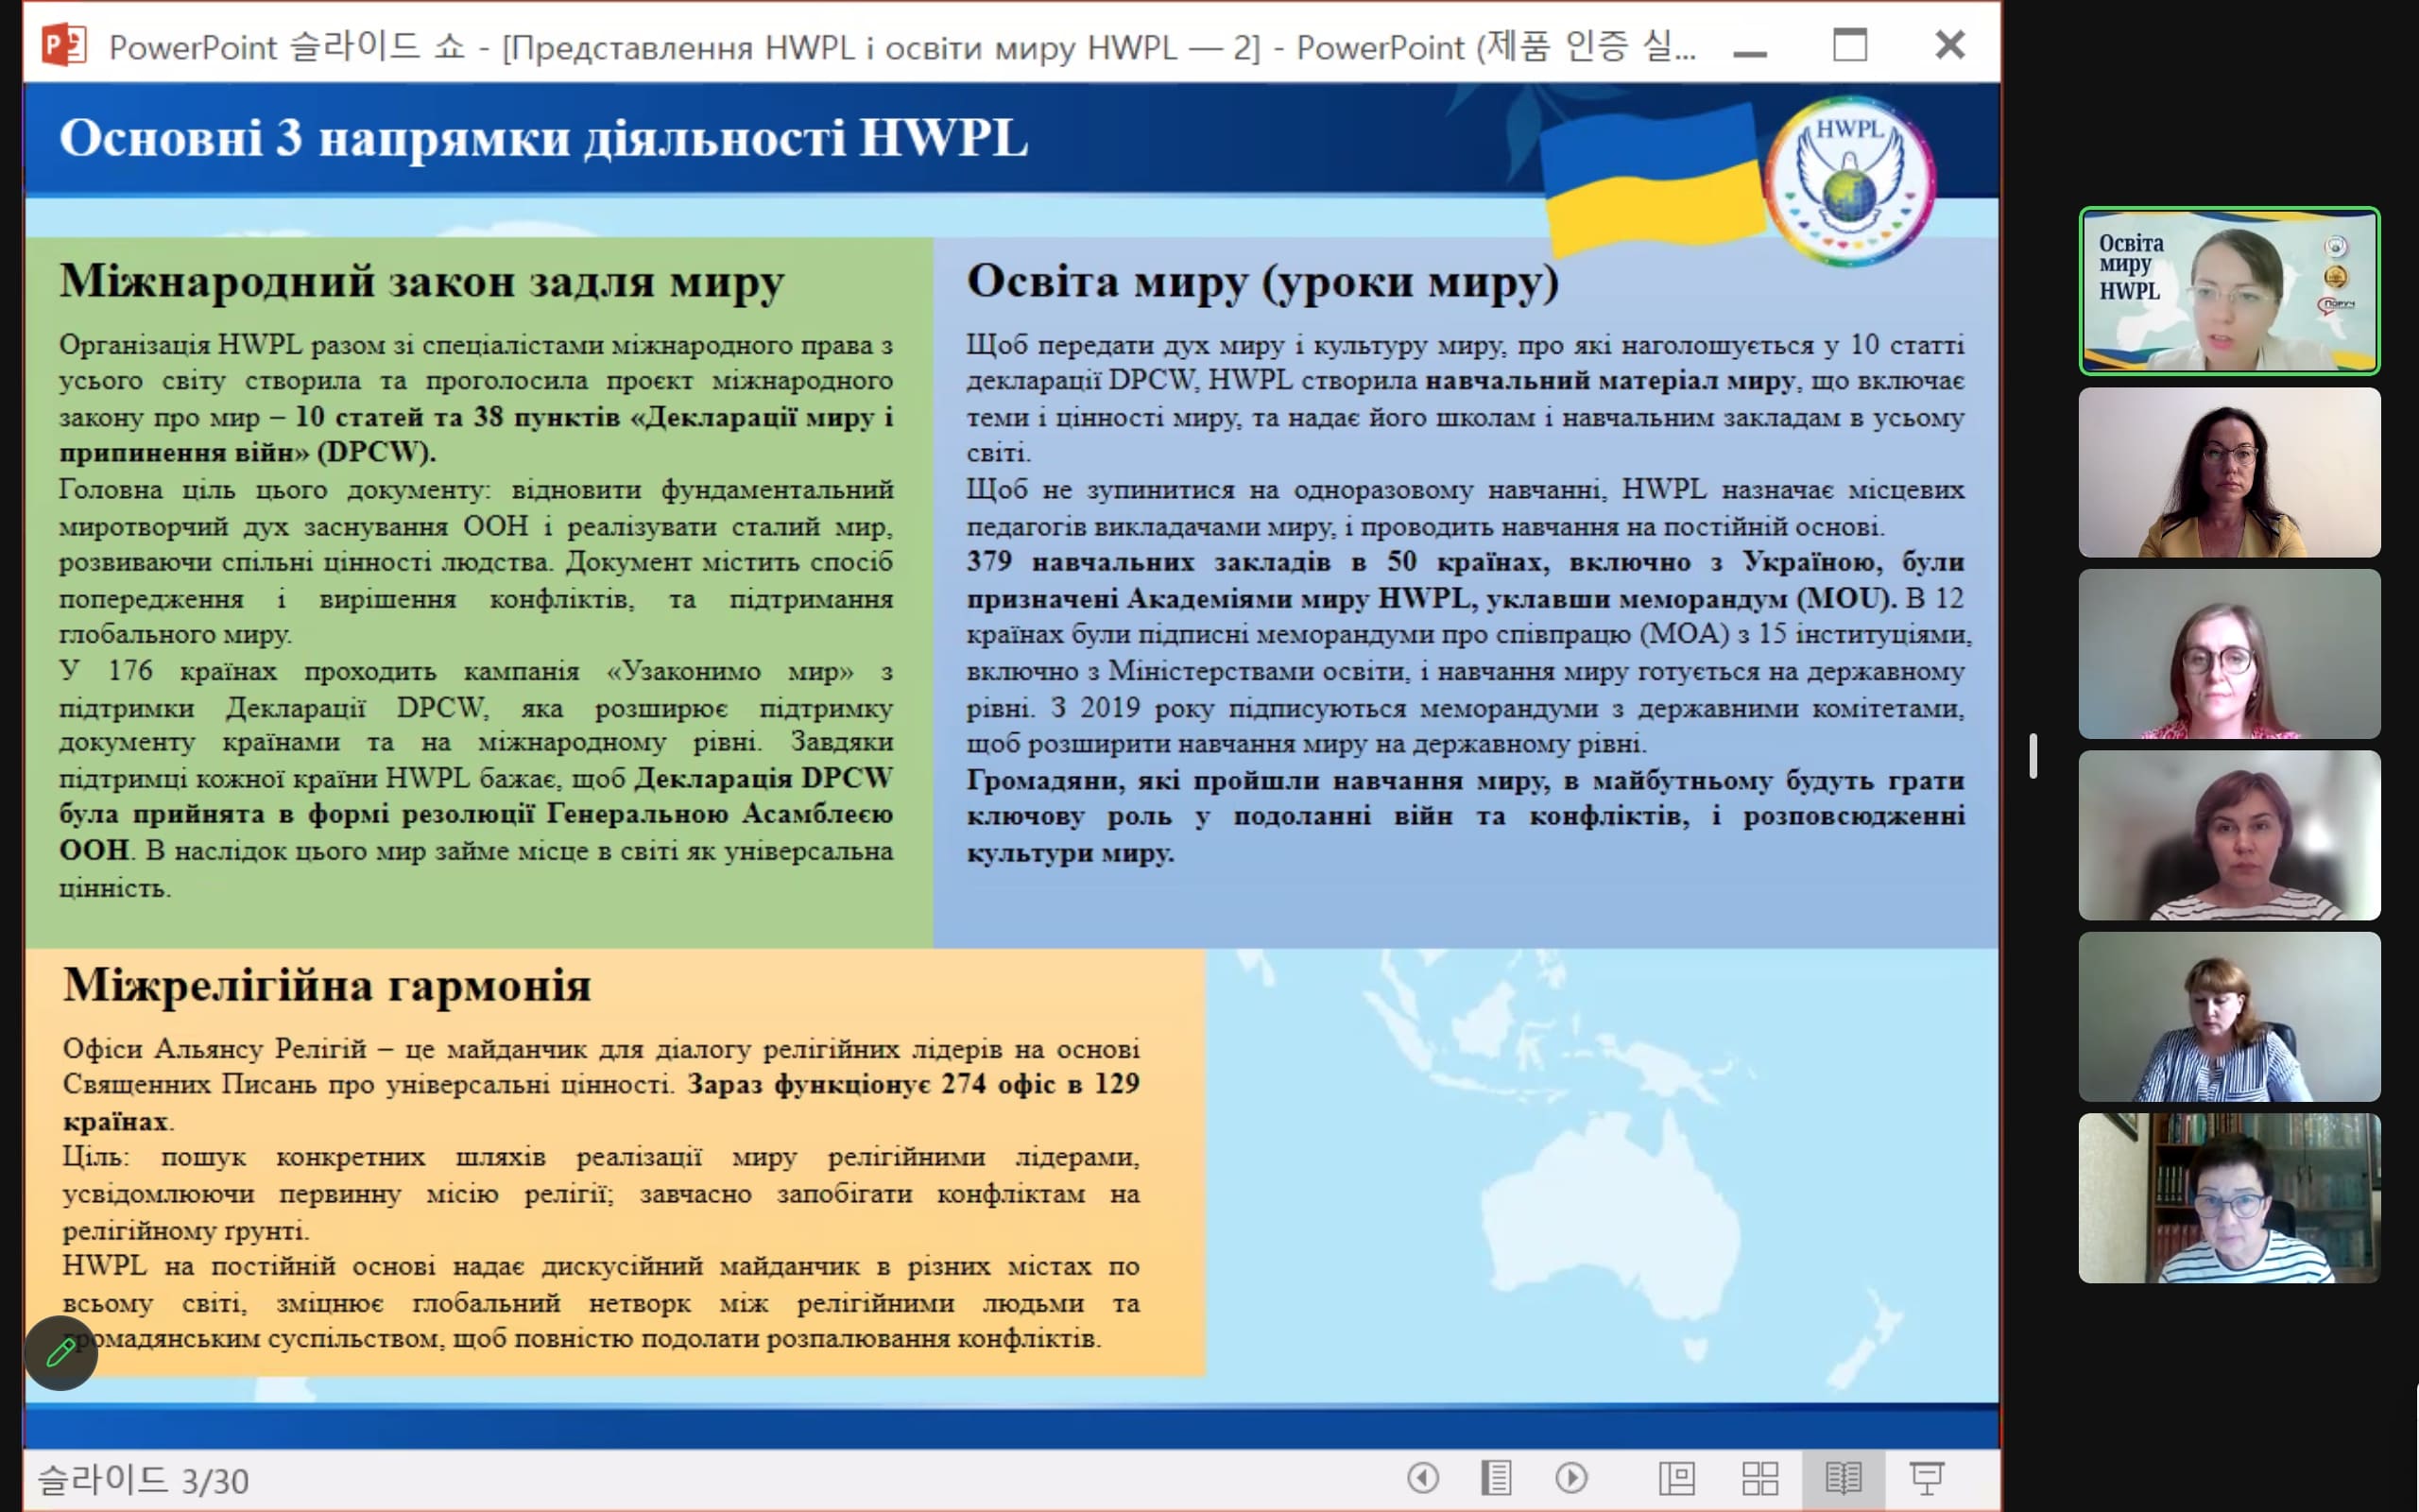Select participant video looking down in striped blouse
Viewport: 2419px width, 1512px height.
coord(2229,1017)
